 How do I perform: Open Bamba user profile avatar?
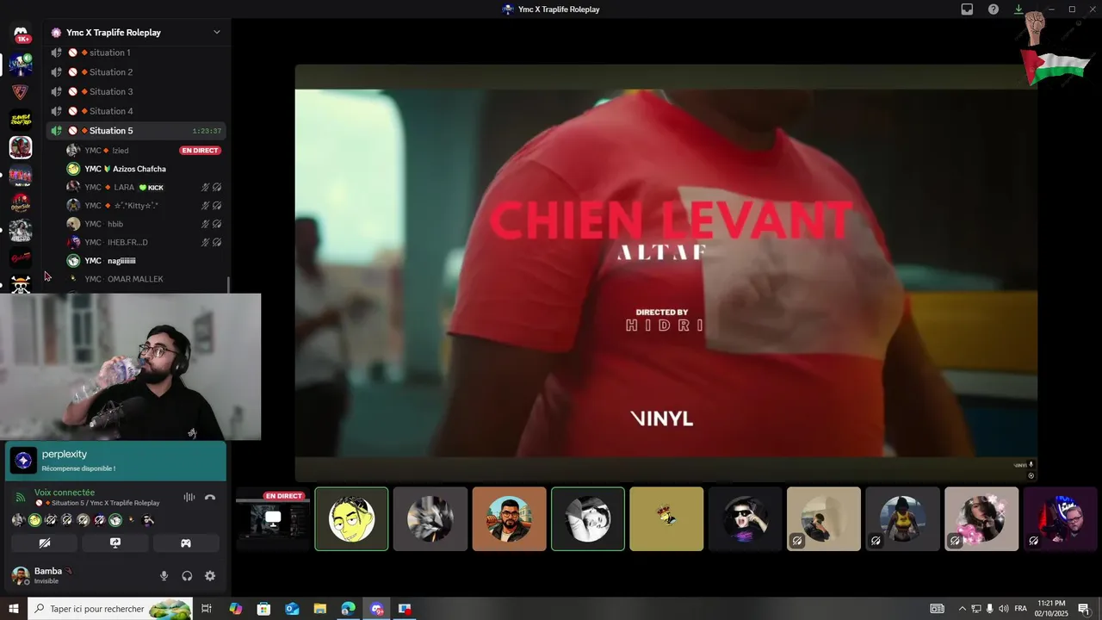click(x=21, y=575)
